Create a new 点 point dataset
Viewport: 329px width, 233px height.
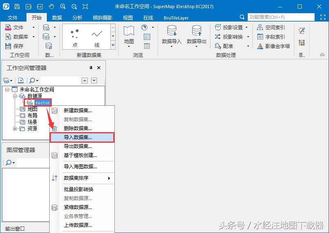coord(75,38)
